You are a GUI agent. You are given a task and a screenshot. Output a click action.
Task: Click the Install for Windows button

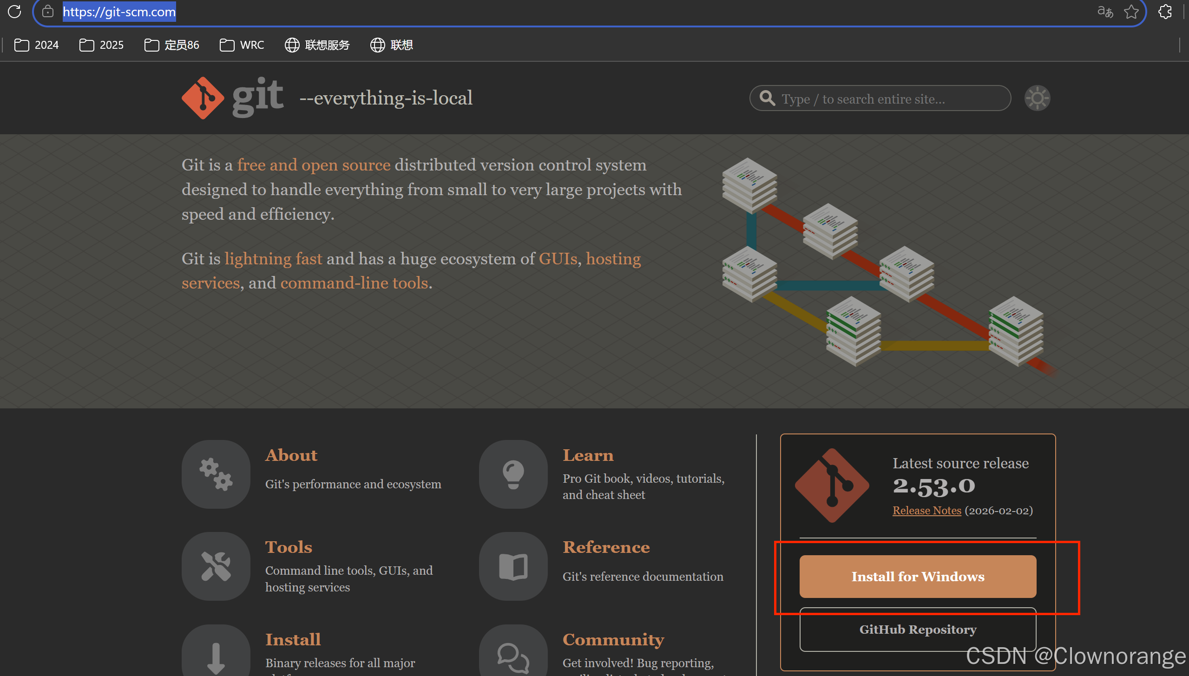[918, 576]
